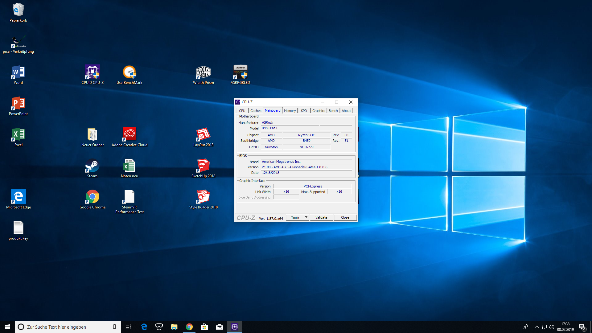This screenshot has height=333, width=592.
Task: Open the volume control in system tray
Action: [x=552, y=327]
